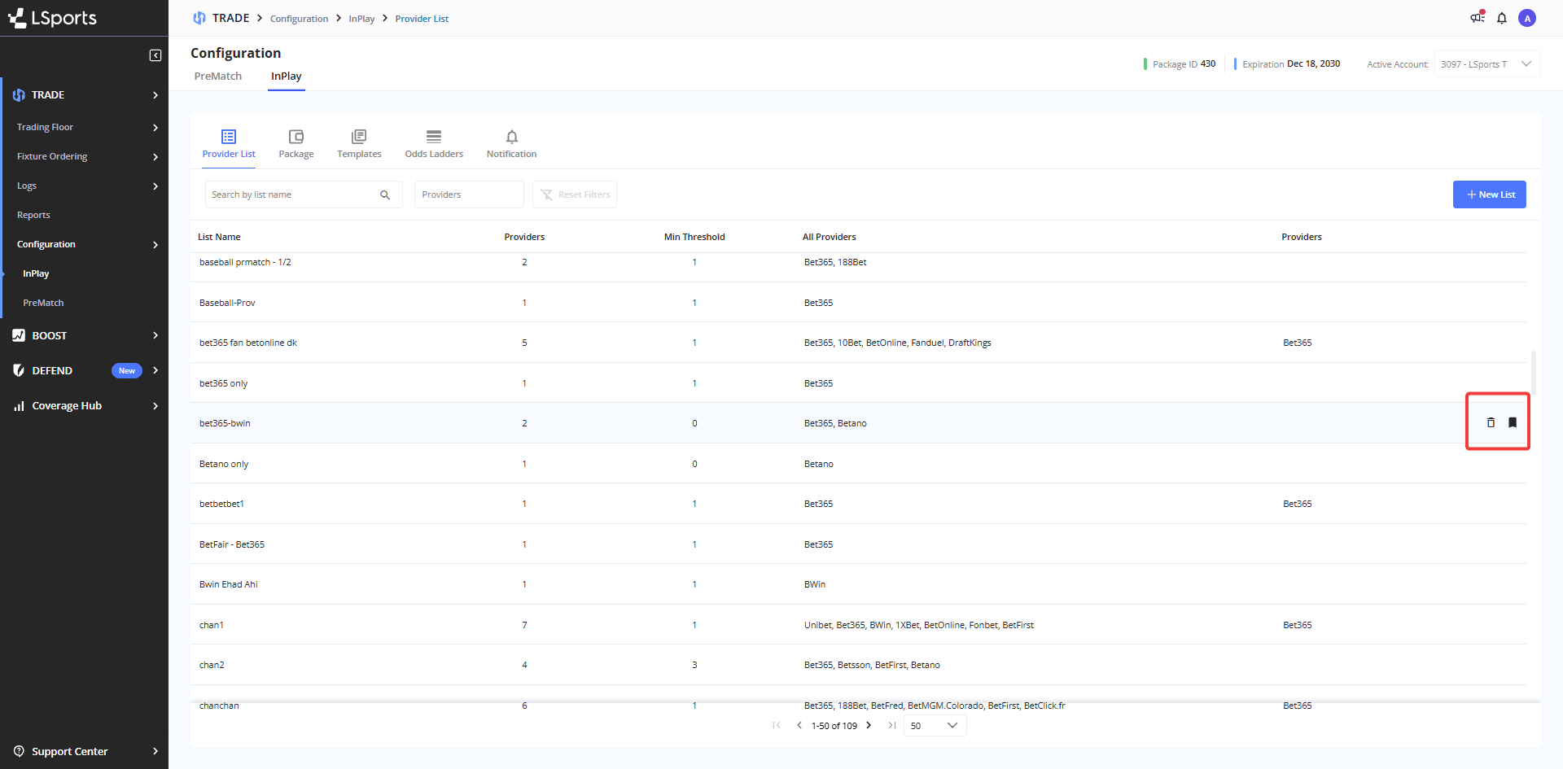Delete the bet365-bwin list with trash icon
This screenshot has width=1563, height=769.
click(x=1491, y=422)
